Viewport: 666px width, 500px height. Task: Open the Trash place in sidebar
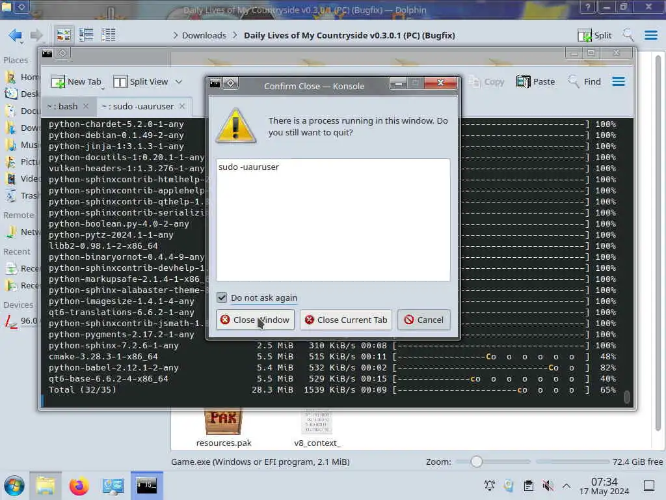(21, 195)
